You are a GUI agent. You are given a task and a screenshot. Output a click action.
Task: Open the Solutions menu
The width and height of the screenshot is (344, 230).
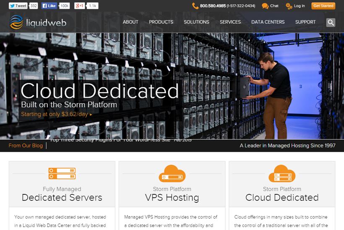tap(196, 22)
